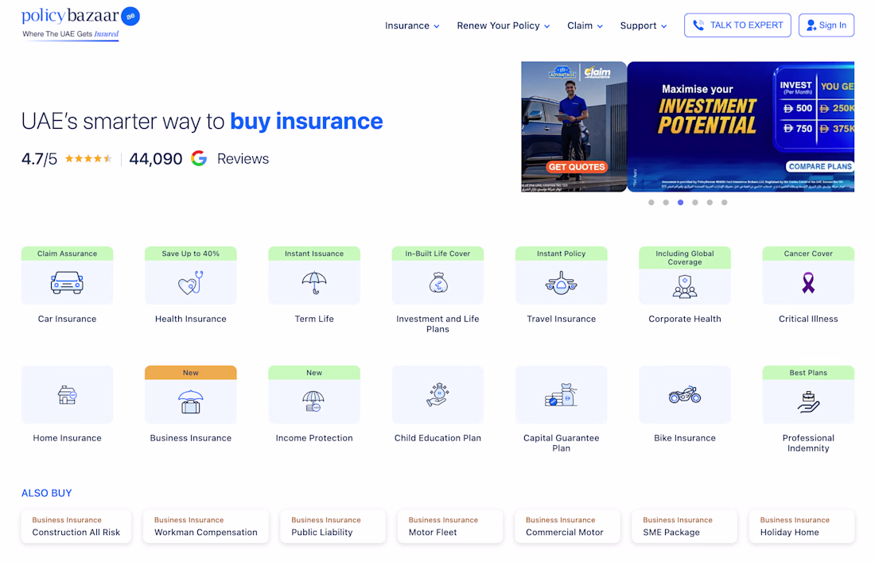Open the Maximise your Investment Potential banner
875x562 pixels.
[741, 126]
